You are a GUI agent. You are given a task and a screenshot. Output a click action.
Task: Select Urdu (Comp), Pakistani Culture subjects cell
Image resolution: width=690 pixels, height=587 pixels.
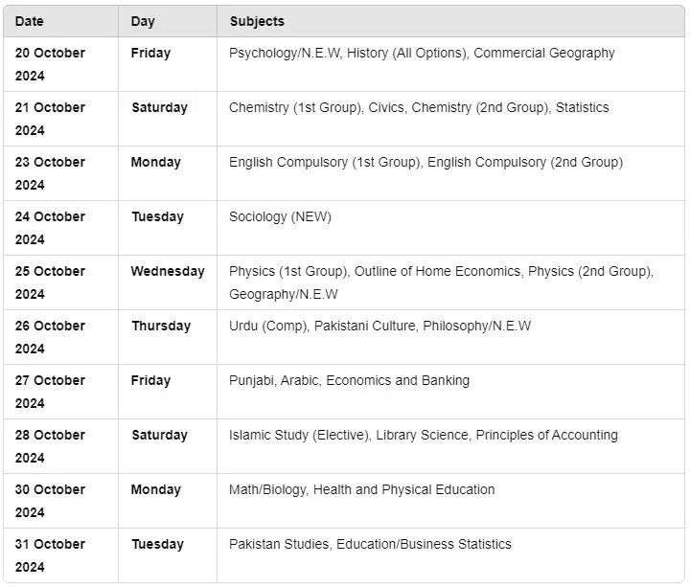[450, 337]
